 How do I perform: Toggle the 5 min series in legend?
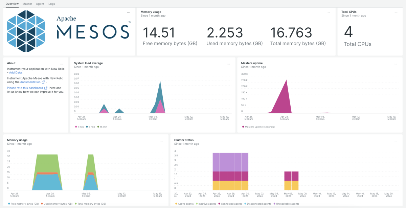tap(90, 127)
